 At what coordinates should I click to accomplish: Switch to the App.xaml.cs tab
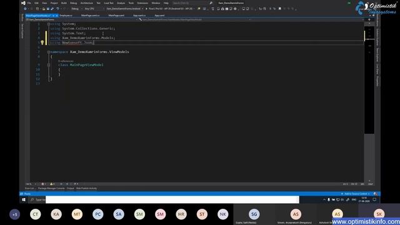pos(139,16)
